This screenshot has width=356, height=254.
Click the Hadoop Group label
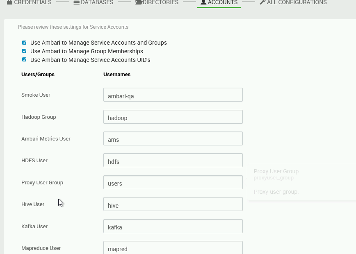pyautogui.click(x=39, y=117)
